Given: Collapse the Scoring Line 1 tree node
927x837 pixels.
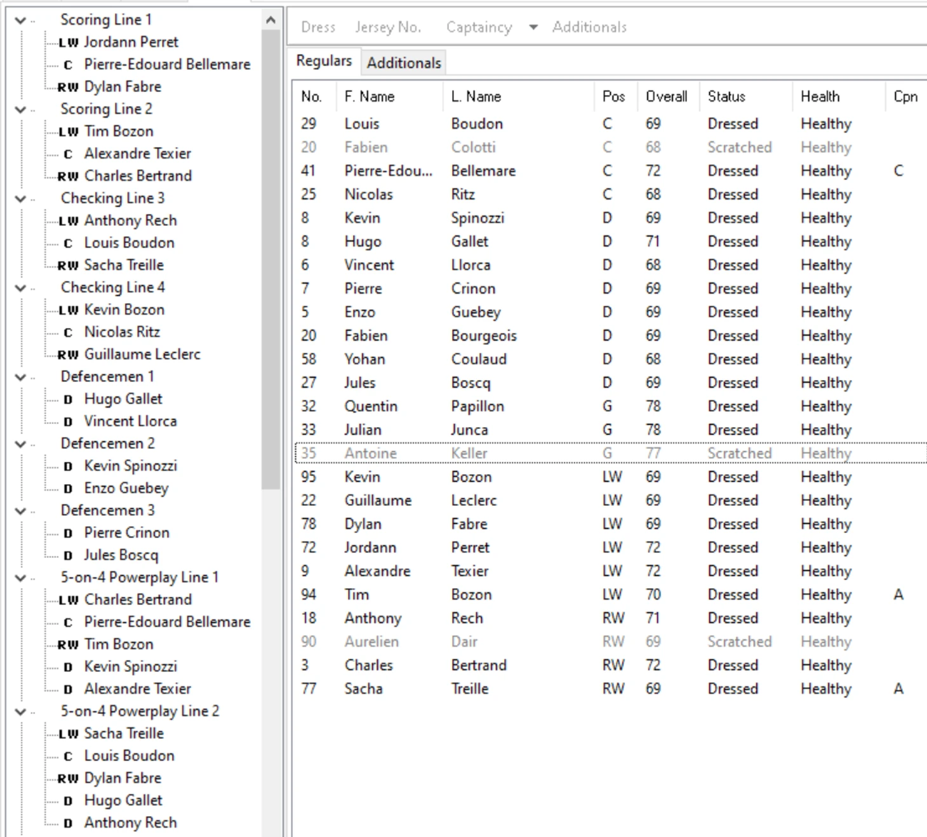Looking at the screenshot, I should click(20, 20).
